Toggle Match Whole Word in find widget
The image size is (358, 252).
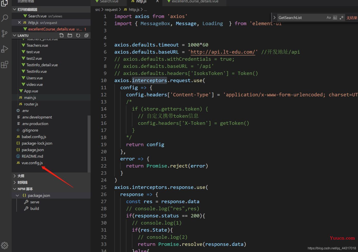click(335, 18)
